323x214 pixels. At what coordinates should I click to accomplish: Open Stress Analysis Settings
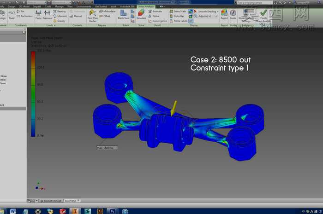pyautogui.click(x=246, y=16)
